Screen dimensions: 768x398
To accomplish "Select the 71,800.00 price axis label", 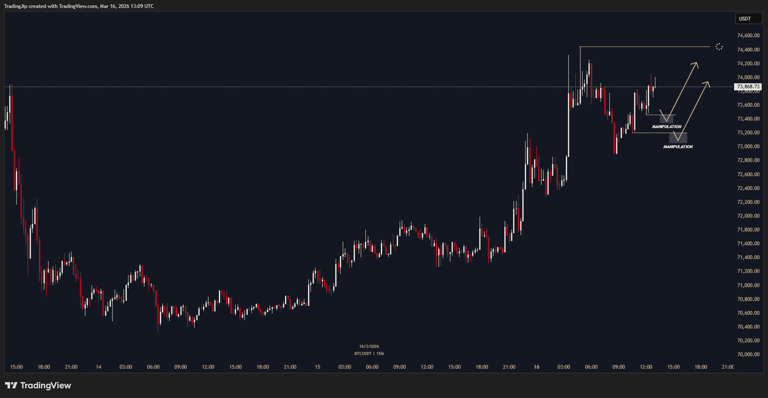I will [x=748, y=230].
